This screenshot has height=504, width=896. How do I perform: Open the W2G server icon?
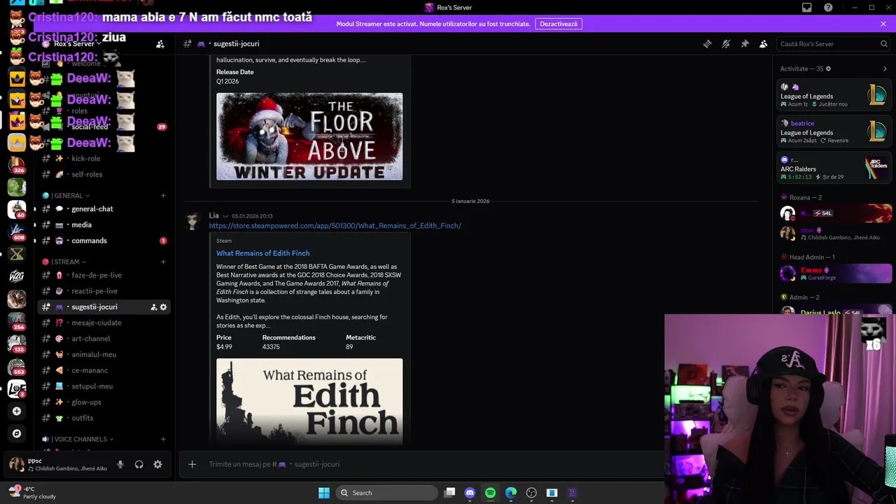(x=17, y=276)
